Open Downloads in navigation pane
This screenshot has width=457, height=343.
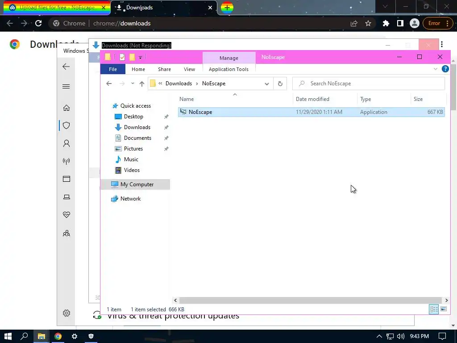tap(137, 127)
